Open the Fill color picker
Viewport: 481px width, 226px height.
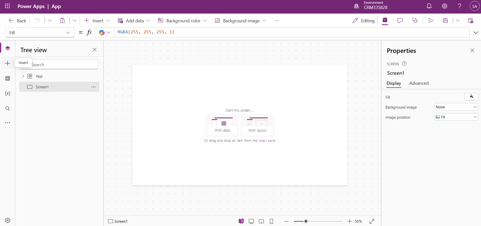(471, 97)
